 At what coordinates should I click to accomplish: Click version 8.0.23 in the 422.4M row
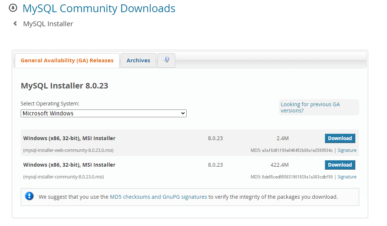coord(215,165)
